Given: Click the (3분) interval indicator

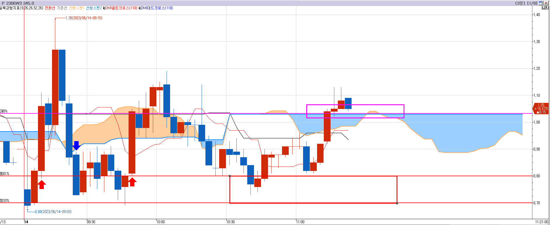Looking at the screenshot, I should click(x=520, y=3).
